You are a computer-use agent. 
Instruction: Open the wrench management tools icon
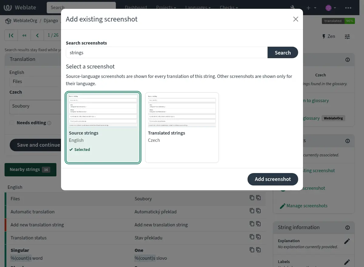click(293, 8)
